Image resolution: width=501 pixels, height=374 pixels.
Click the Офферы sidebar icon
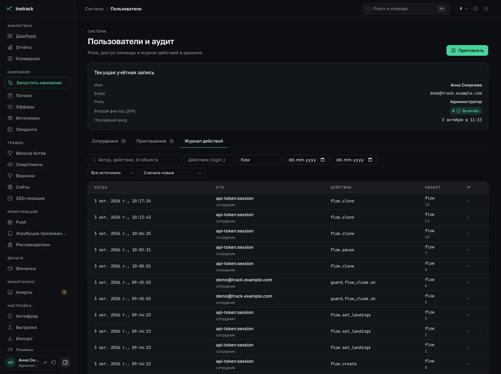[10, 107]
